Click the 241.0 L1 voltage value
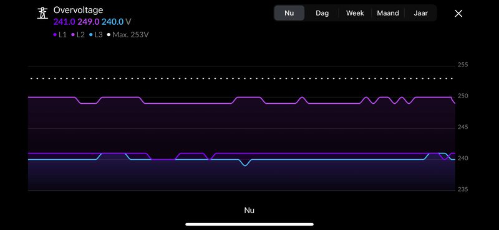Image resolution: width=499 pixels, height=230 pixels. tap(65, 22)
